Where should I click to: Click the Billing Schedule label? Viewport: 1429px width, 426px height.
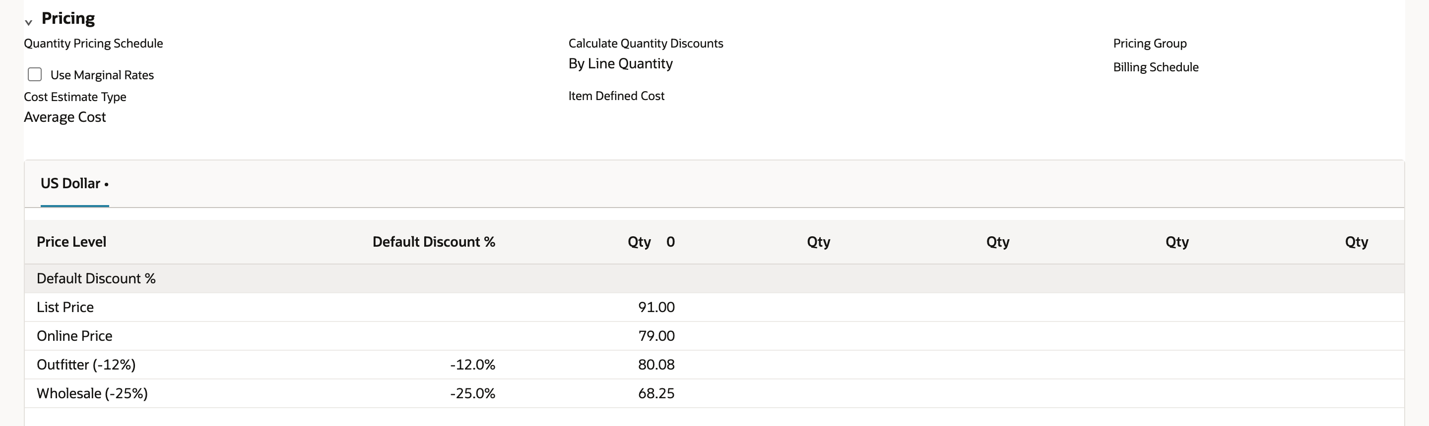(1156, 67)
